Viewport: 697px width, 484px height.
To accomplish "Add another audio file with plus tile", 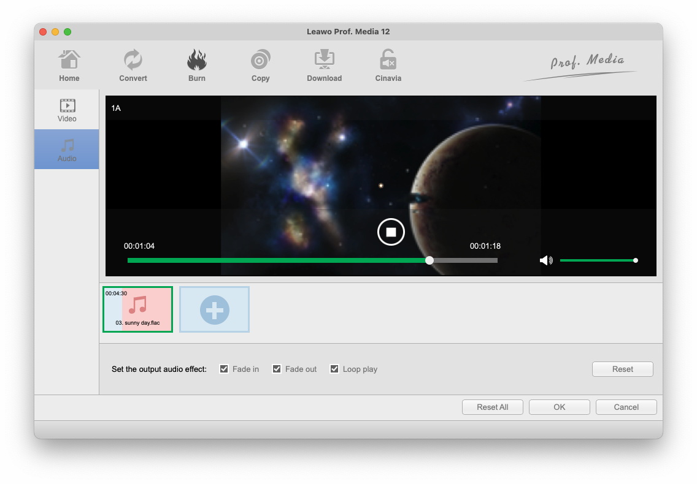I will pyautogui.click(x=214, y=309).
